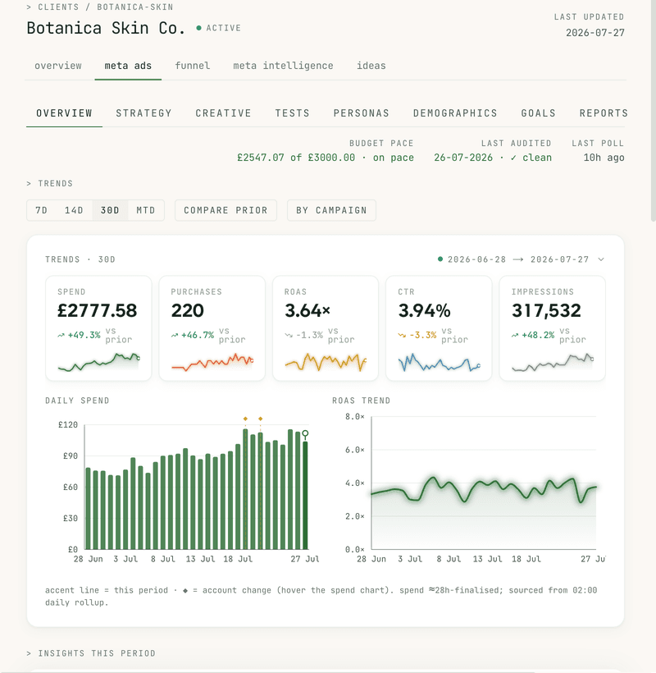Click the CTR down-trend arrow icon
Screen dimensions: 656x673
(402, 335)
